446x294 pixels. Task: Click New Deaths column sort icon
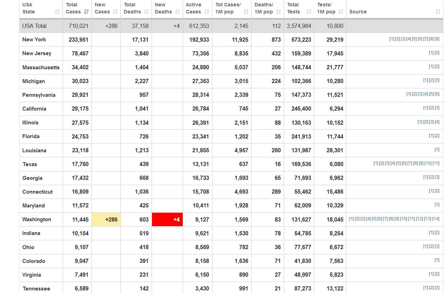(177, 12)
